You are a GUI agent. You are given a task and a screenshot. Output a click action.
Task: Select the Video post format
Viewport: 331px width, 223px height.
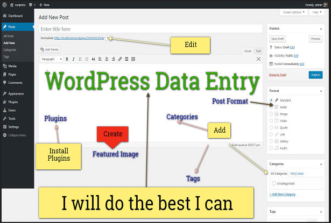pos(271,121)
